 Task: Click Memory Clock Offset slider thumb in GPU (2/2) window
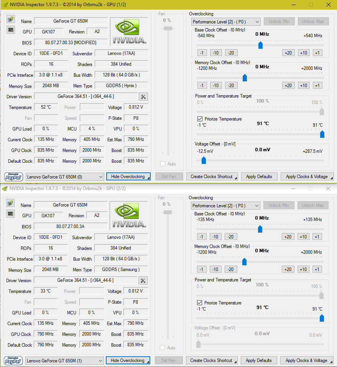click(244, 262)
